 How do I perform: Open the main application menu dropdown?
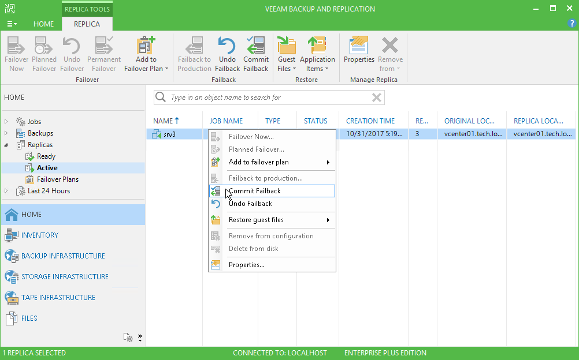click(11, 24)
